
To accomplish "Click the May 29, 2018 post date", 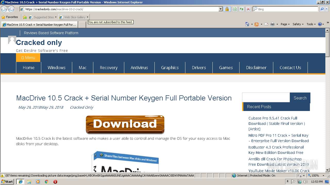I will pos(41,107).
